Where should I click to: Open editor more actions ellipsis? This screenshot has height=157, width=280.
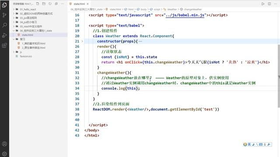pos(276,4)
